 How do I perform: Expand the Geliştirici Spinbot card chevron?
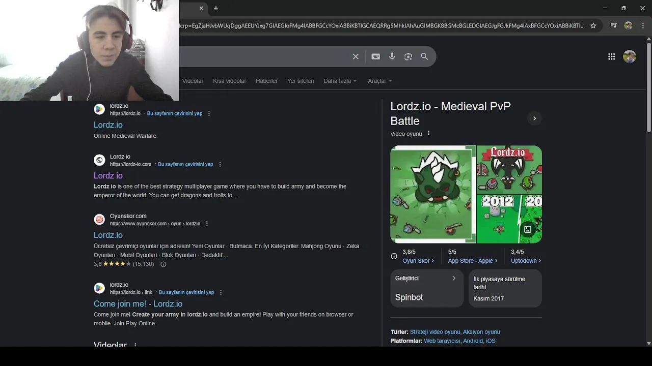454,278
